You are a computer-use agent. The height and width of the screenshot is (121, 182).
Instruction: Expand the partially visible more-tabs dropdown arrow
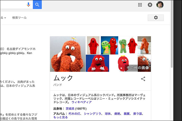(x=5, y=18)
